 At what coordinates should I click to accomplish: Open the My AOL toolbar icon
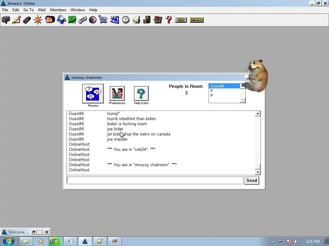(x=115, y=20)
